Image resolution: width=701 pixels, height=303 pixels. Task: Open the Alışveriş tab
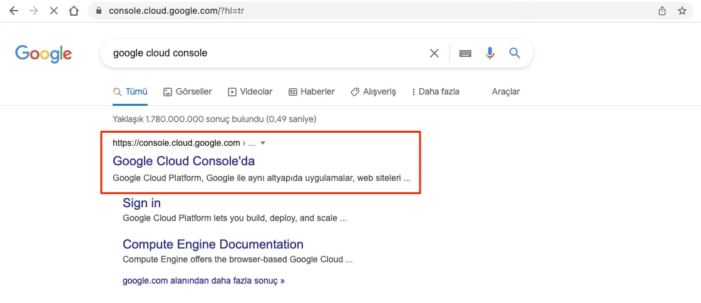[x=373, y=91]
